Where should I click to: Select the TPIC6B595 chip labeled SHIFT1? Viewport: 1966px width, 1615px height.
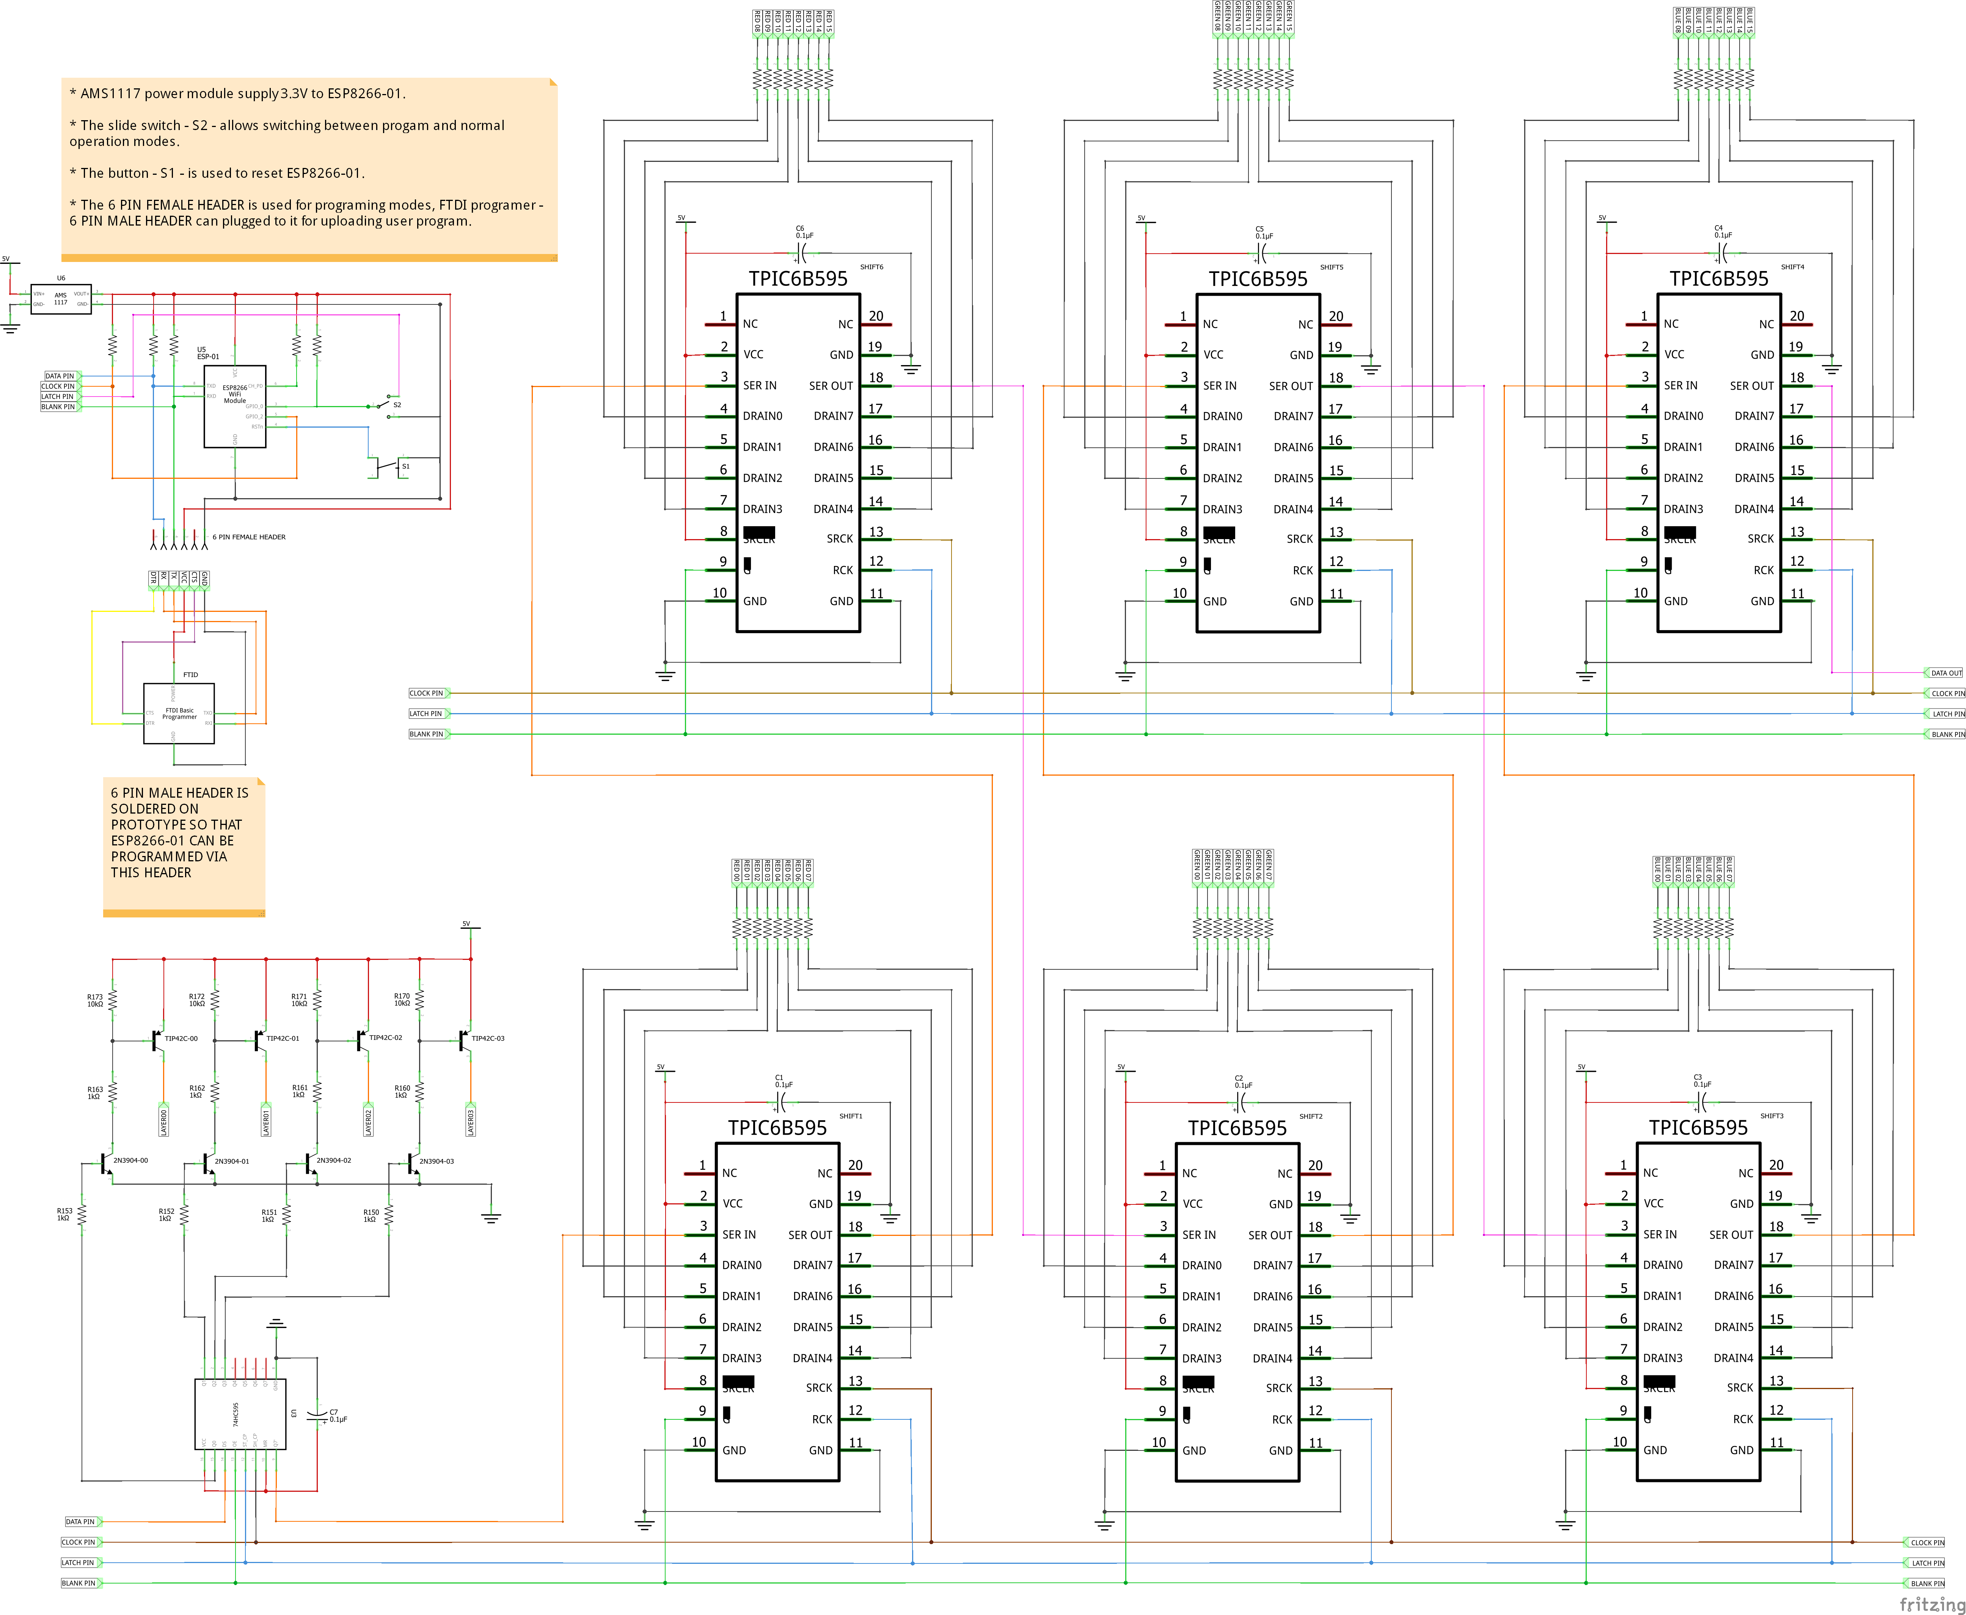pyautogui.click(x=778, y=1312)
